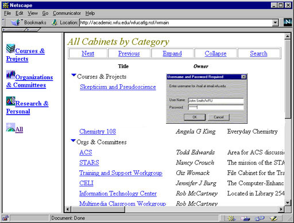Click the Everyday Chemistry description text
Screen dimensions: 294x223
point(252,131)
